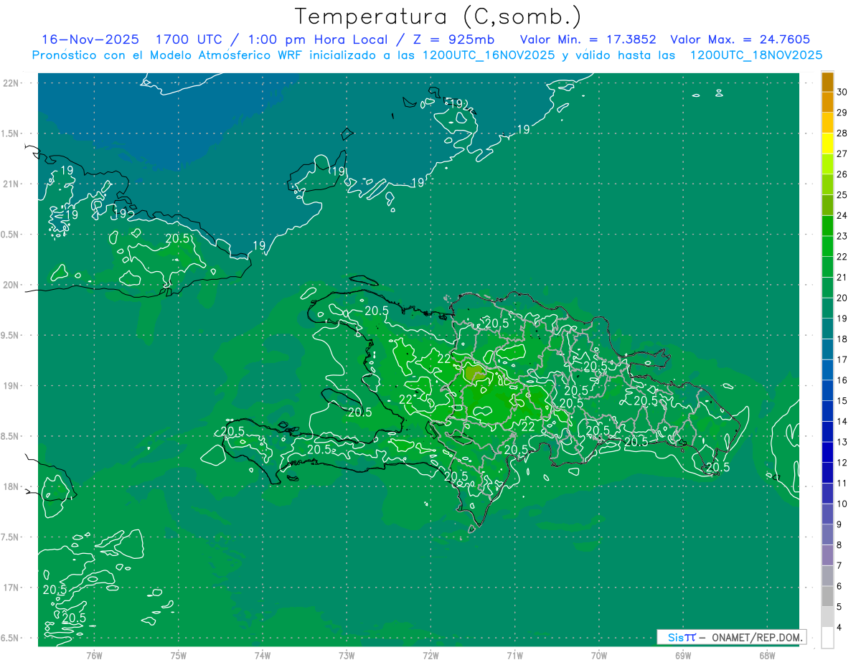Click the Valor Max. = 24.7605 text

point(740,39)
